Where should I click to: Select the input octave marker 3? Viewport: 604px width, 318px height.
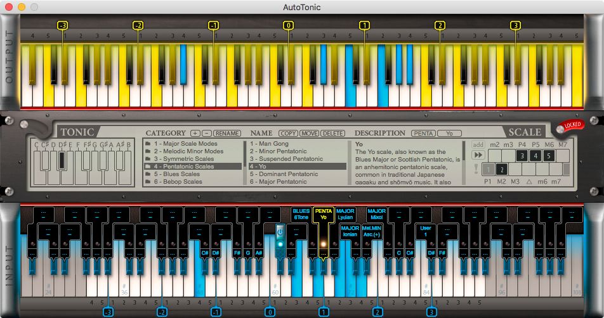(431, 312)
